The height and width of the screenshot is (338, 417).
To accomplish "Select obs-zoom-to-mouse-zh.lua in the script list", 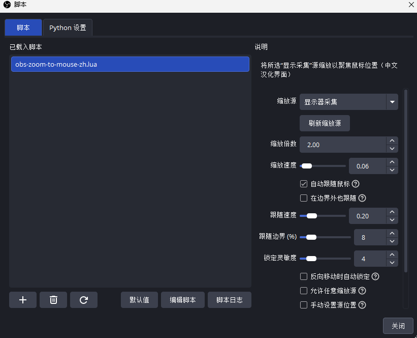I will click(130, 64).
